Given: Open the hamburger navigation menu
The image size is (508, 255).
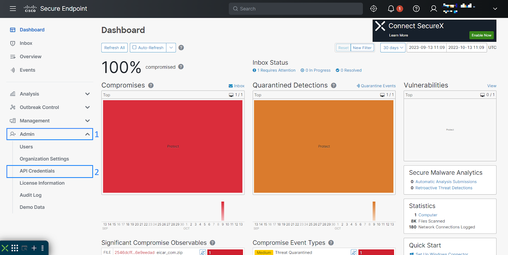Looking at the screenshot, I should 13,9.
